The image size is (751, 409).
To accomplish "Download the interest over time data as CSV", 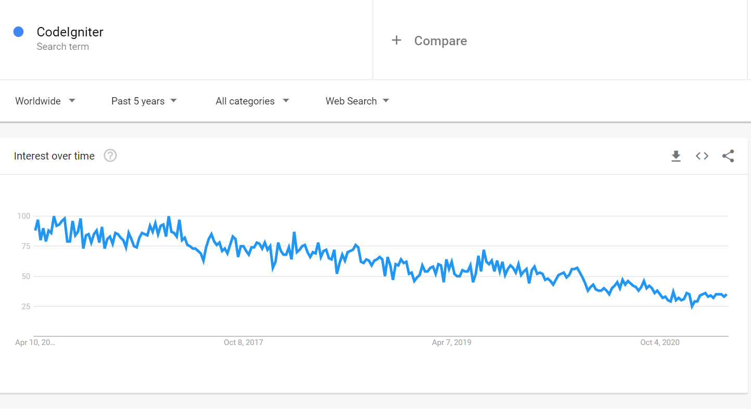I will (x=676, y=156).
